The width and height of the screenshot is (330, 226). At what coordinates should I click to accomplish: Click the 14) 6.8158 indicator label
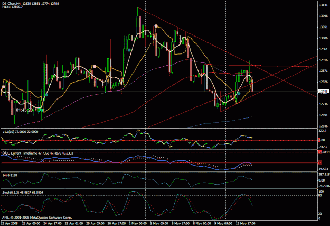(10, 175)
